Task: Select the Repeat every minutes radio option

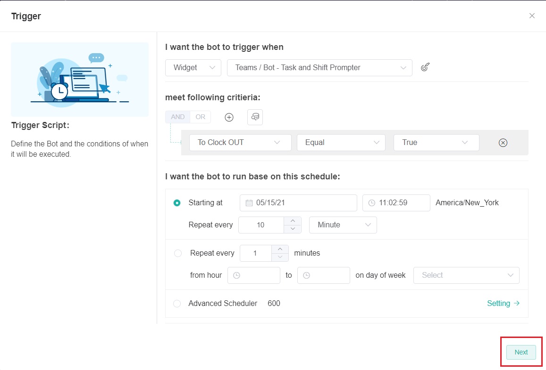Action: coord(178,253)
